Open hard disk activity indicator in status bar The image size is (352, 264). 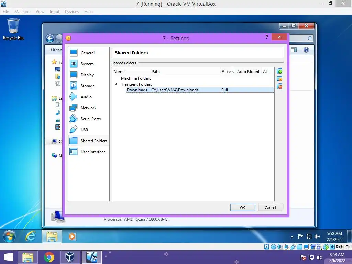pyautogui.click(x=266, y=247)
